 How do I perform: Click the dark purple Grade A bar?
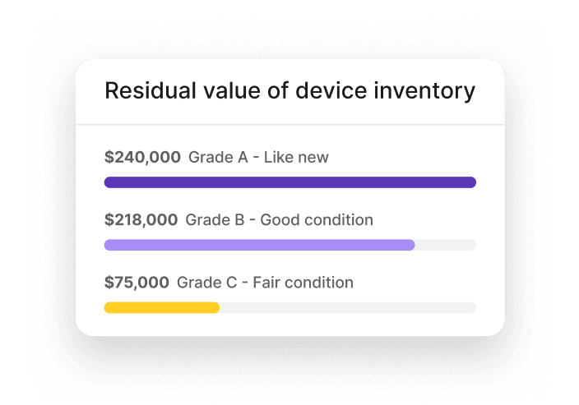(289, 182)
